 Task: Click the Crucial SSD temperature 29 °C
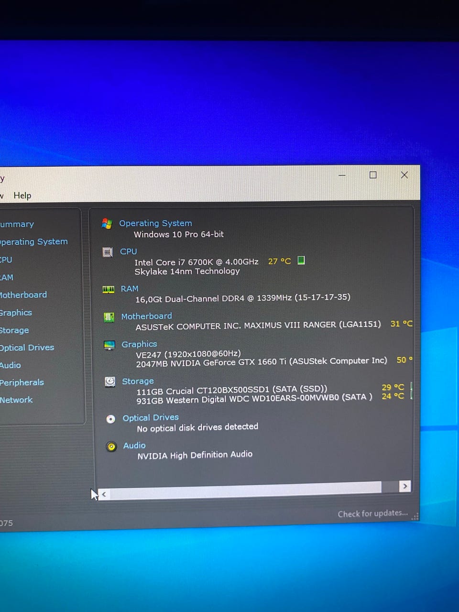point(393,387)
